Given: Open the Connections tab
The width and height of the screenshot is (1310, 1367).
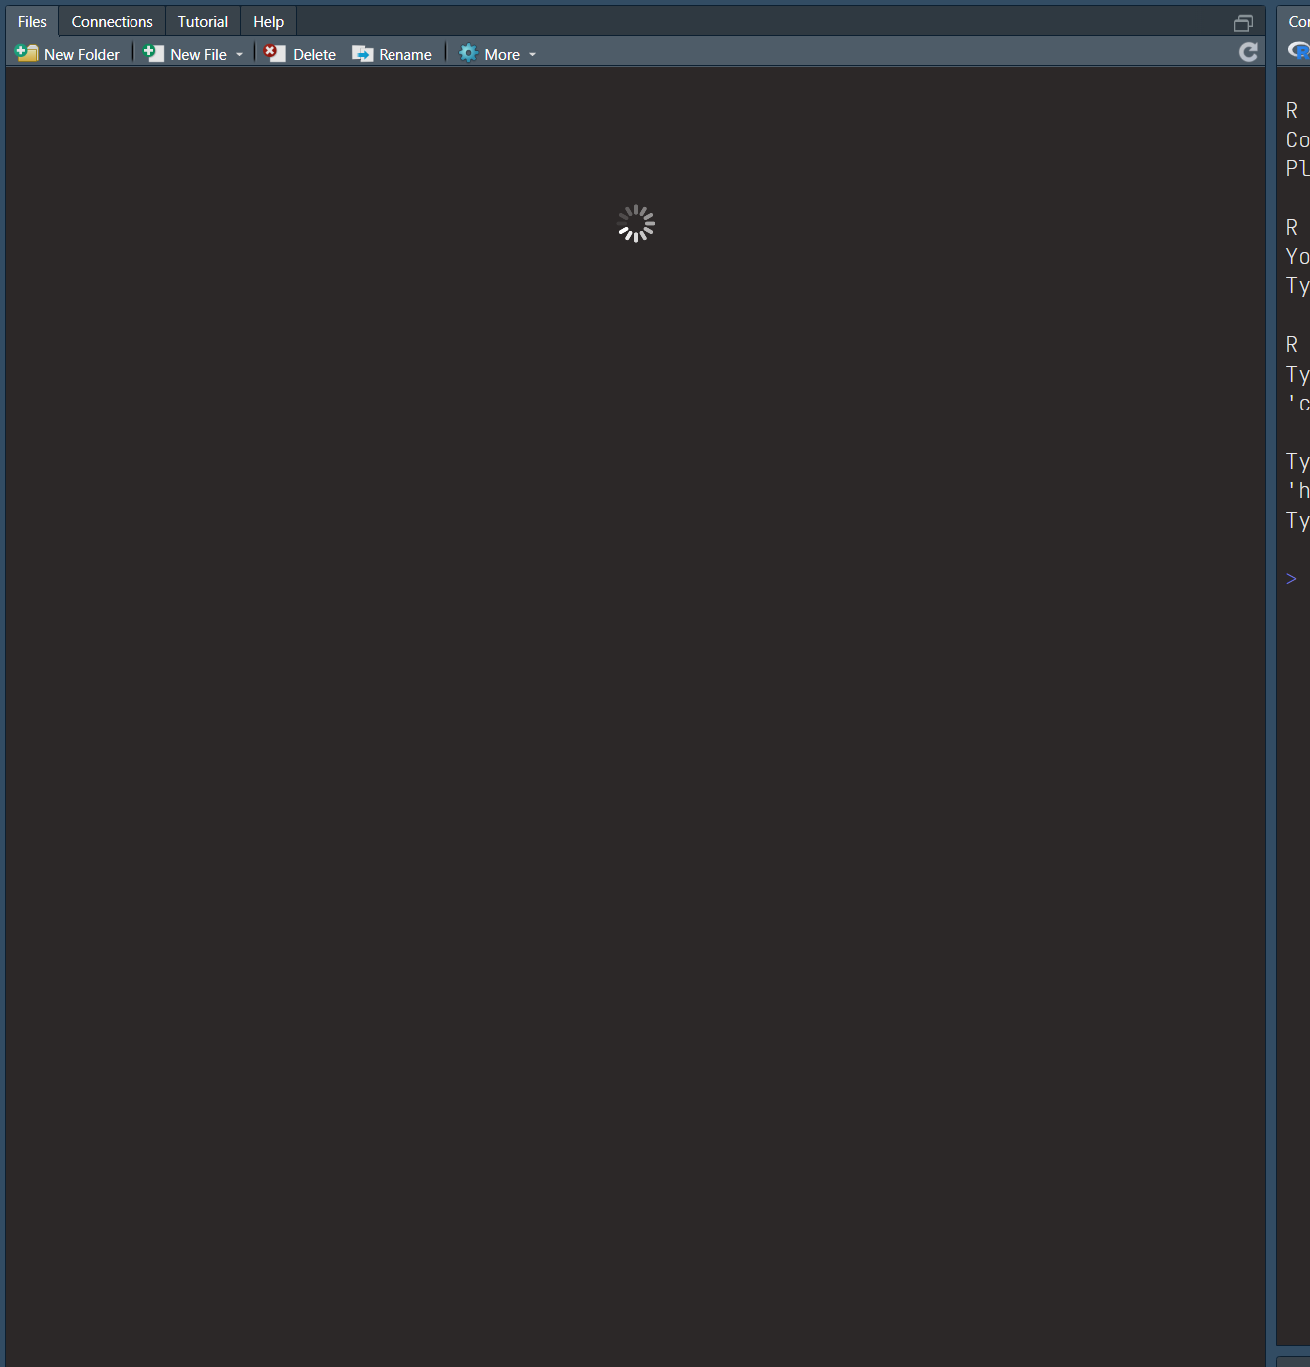Looking at the screenshot, I should [112, 22].
